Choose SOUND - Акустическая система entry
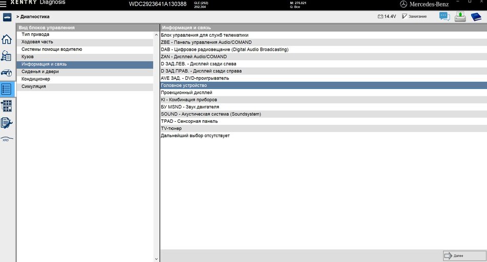 (x=324, y=114)
